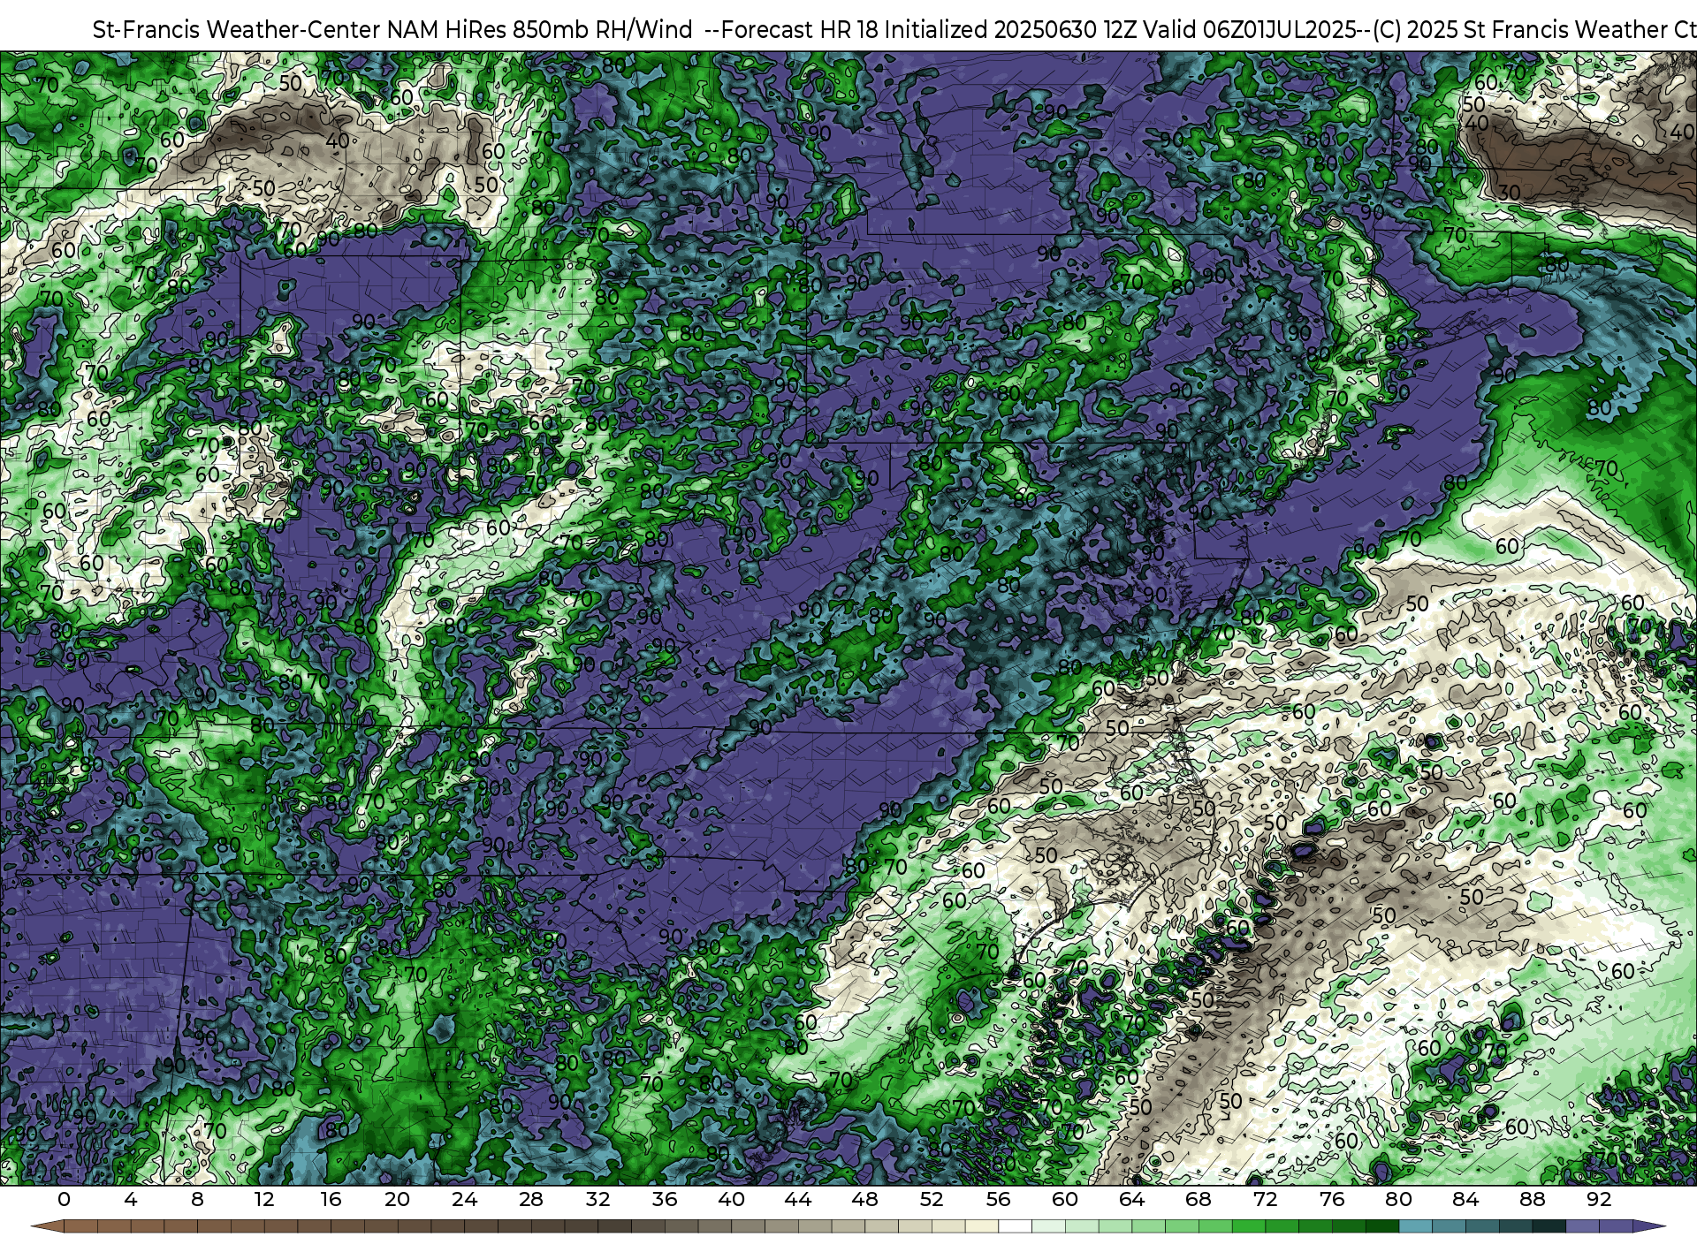The image size is (1697, 1237).
Task: Click the color bar tick label 40
Action: (x=731, y=1199)
